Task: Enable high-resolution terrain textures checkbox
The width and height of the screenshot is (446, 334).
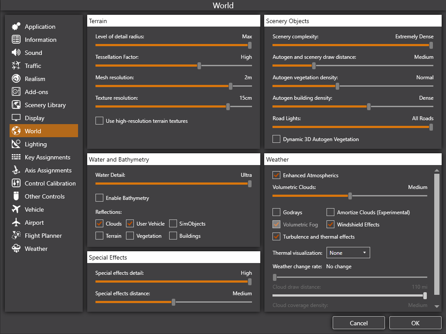Action: pyautogui.click(x=99, y=121)
